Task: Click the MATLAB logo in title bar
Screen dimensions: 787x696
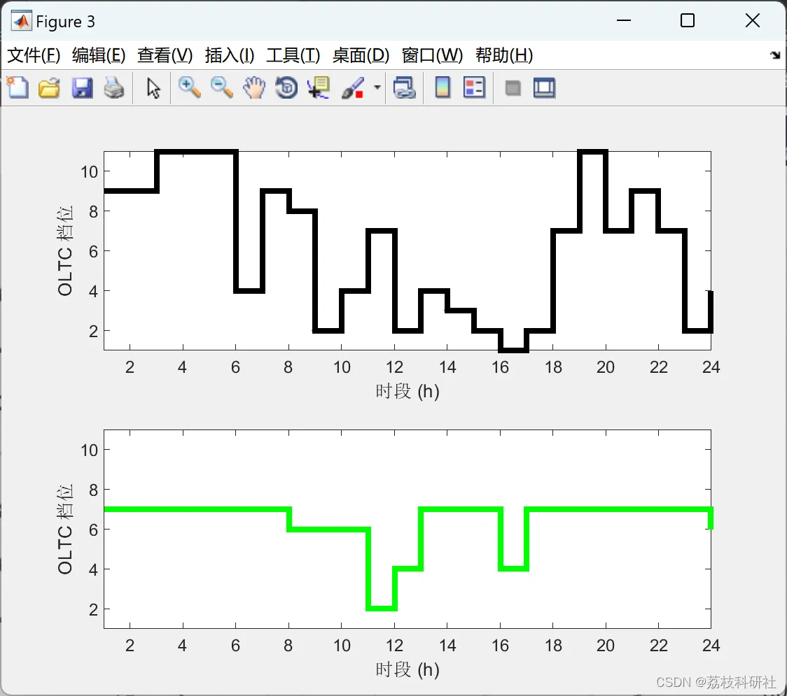Action: coord(22,21)
